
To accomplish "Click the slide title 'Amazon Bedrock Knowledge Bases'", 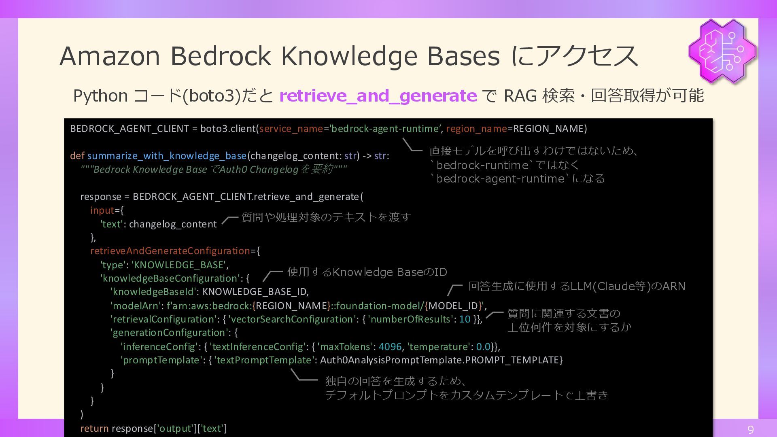I will pos(279,56).
